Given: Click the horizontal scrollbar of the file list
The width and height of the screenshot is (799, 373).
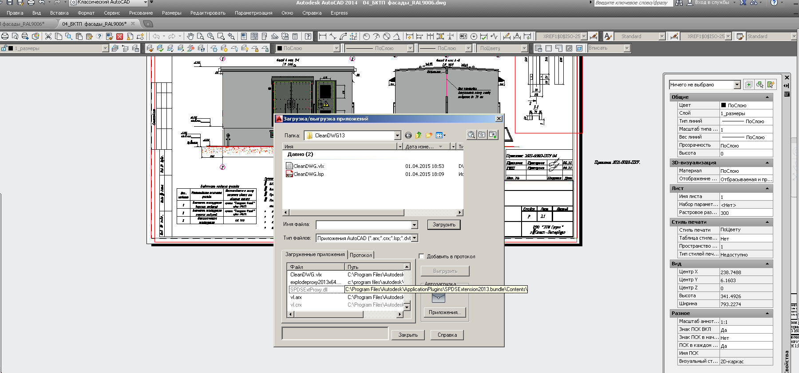Looking at the screenshot, I should tap(372, 213).
